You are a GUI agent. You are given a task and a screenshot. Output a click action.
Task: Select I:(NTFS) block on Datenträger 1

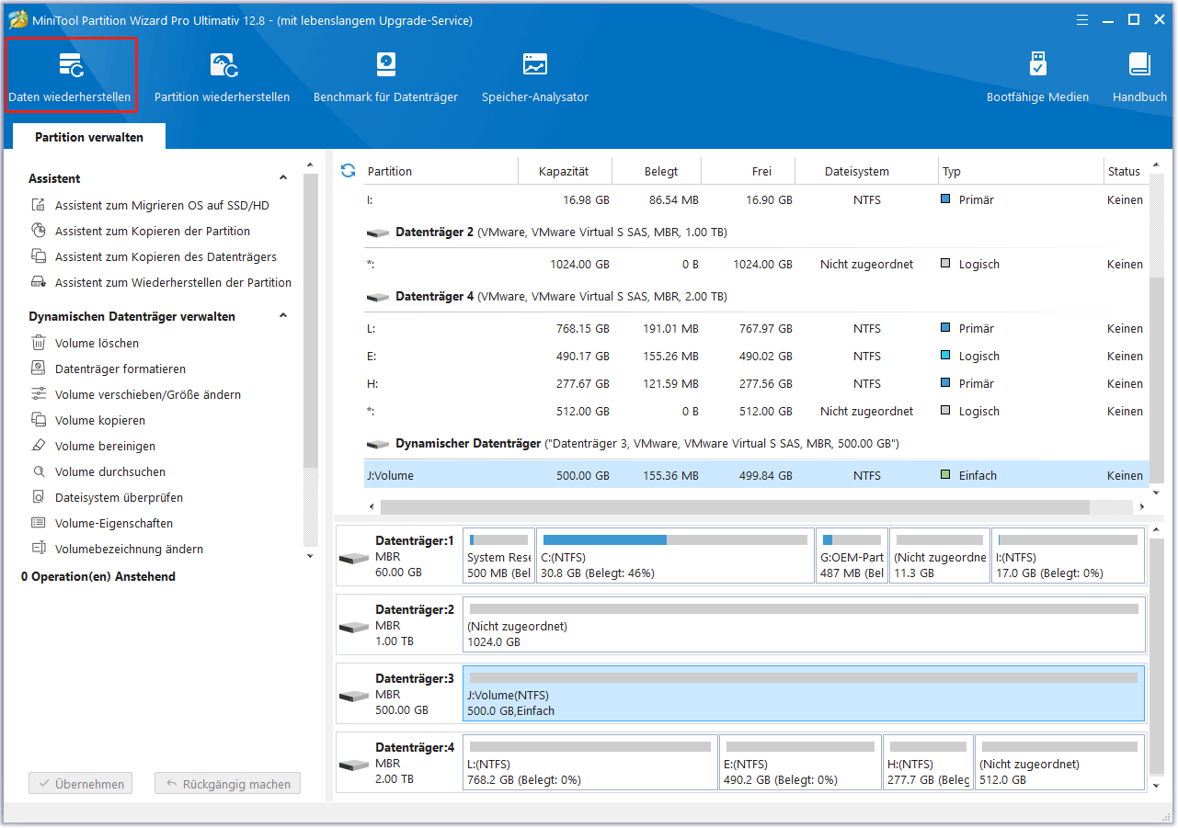(1069, 555)
